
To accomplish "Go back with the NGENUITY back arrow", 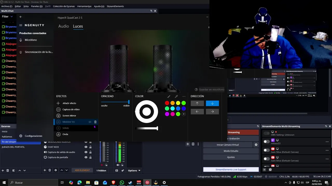I will click(x=21, y=17).
